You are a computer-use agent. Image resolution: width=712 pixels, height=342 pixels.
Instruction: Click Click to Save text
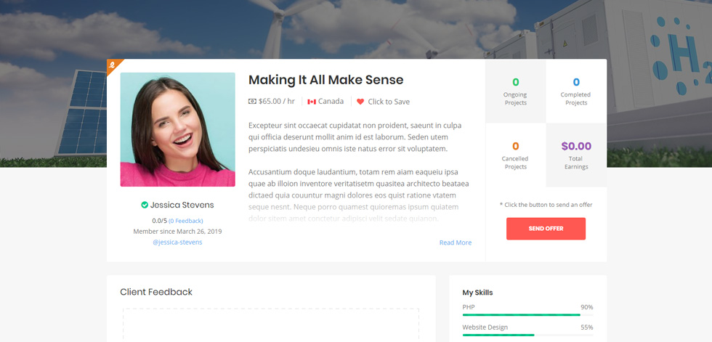click(x=389, y=102)
